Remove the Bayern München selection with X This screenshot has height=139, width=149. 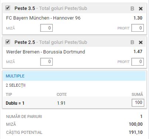pos(141,8)
